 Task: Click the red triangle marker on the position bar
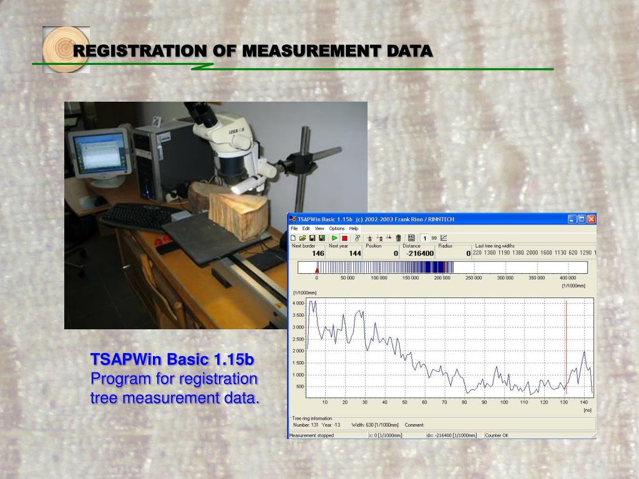pos(316,269)
